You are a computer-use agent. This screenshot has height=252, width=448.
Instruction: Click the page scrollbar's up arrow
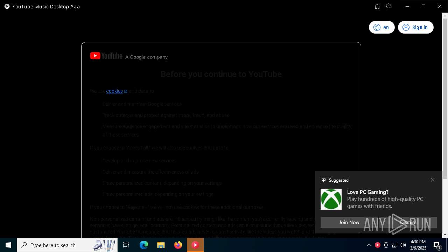point(445,15)
